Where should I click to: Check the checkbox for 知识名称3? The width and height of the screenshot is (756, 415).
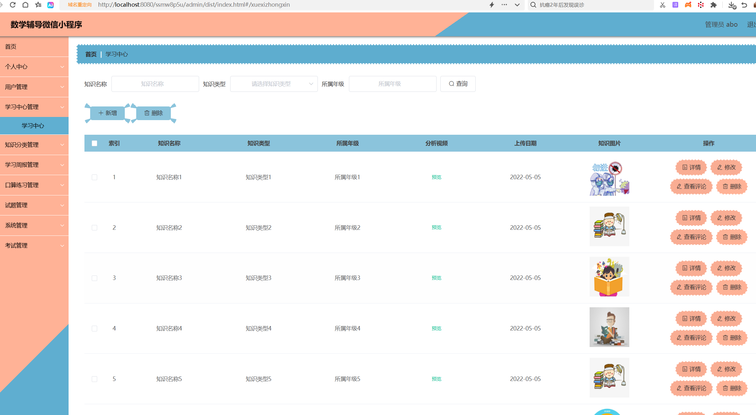coord(94,278)
